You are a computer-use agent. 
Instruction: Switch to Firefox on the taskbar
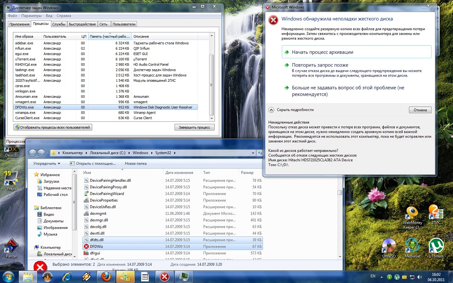tap(106, 276)
